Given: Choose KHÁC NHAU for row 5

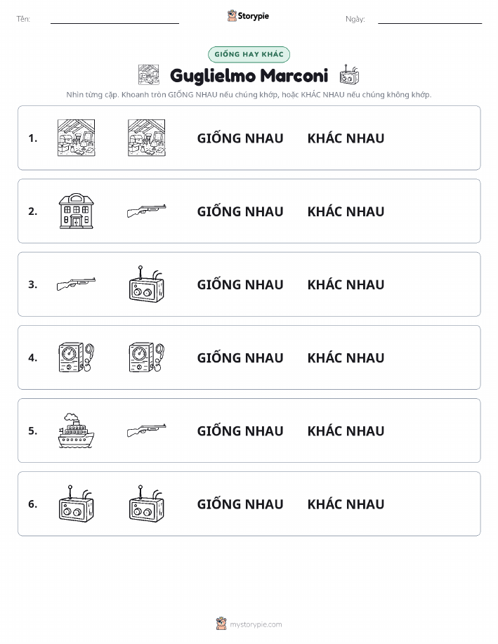Looking at the screenshot, I should click(346, 431).
